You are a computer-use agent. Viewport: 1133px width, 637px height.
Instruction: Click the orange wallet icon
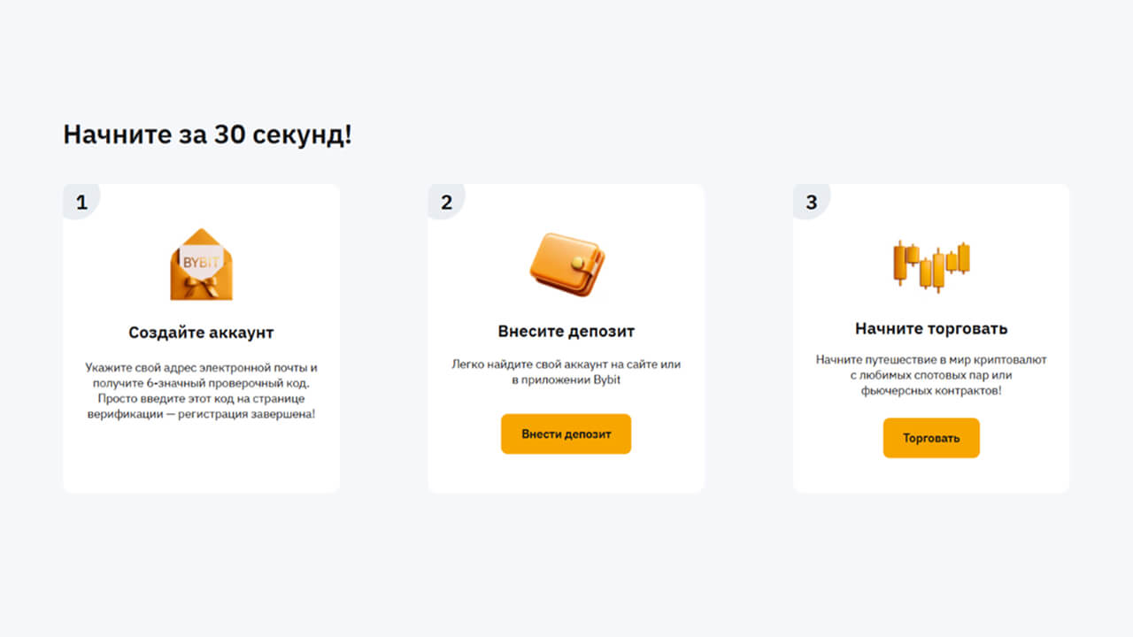[x=567, y=265]
